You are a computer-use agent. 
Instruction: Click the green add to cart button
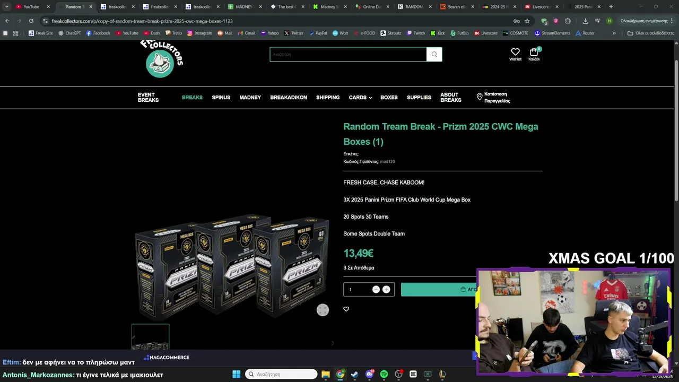click(439, 289)
